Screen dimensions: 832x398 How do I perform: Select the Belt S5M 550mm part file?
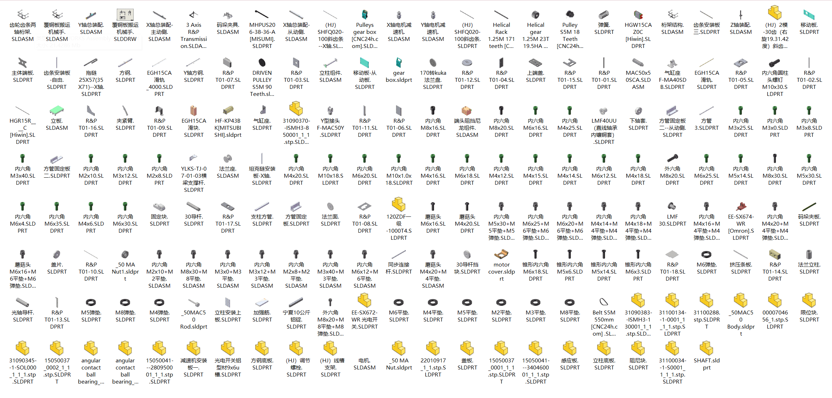(604, 317)
